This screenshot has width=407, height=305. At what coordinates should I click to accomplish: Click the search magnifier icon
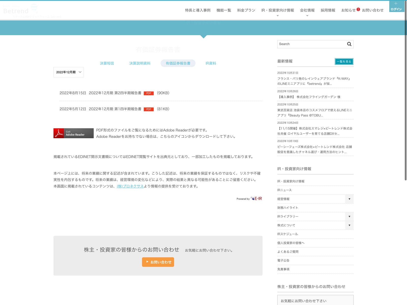pyautogui.click(x=349, y=44)
